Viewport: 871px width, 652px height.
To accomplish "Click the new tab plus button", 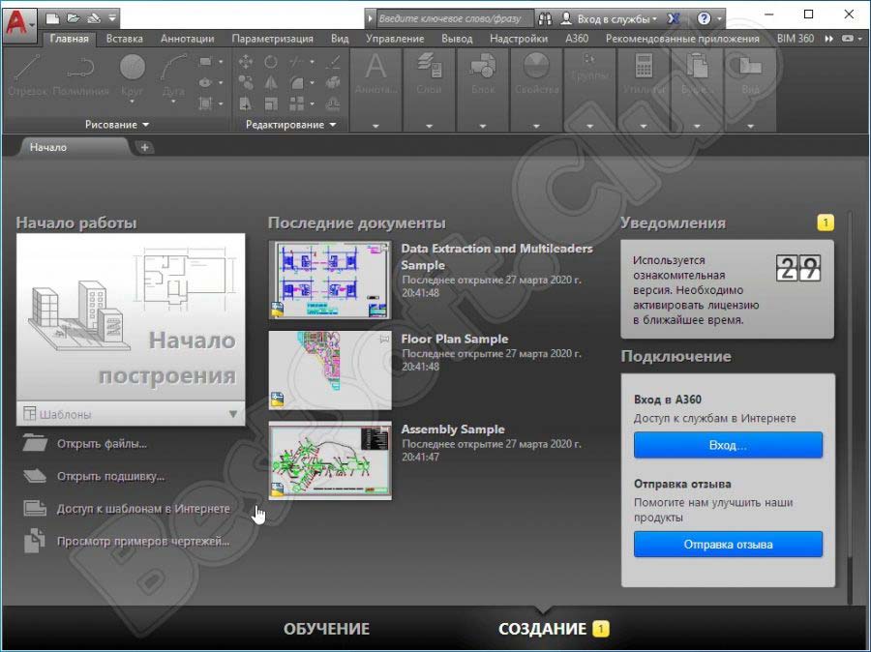I will coord(144,147).
